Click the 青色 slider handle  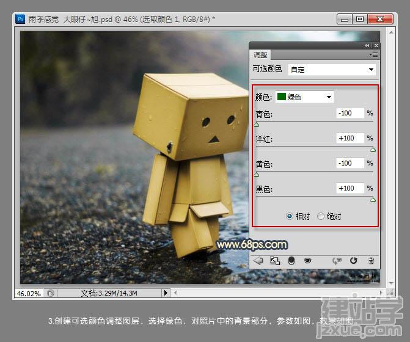pos(257,125)
